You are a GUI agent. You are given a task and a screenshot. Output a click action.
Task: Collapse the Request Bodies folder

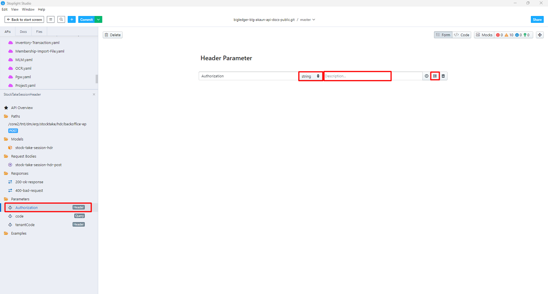(x=24, y=157)
